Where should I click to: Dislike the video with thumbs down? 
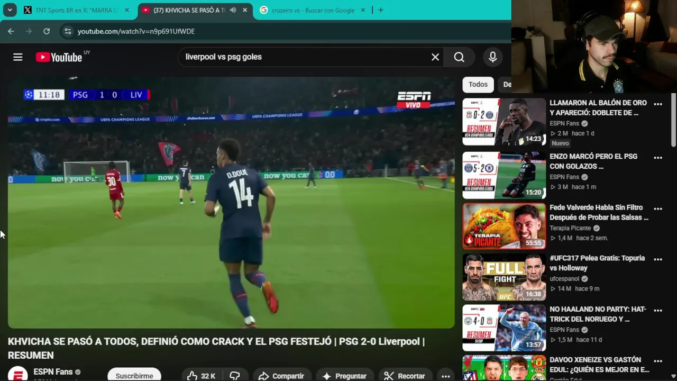pos(235,376)
